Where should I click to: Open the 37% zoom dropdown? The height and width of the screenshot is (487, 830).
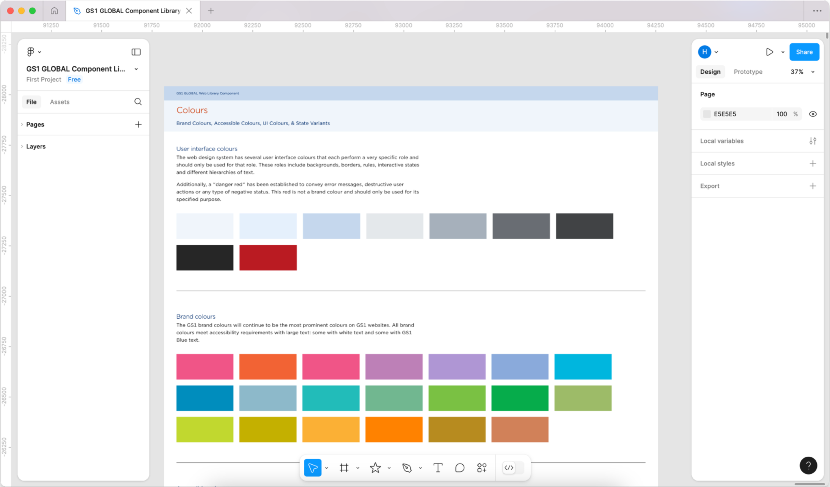tap(802, 72)
